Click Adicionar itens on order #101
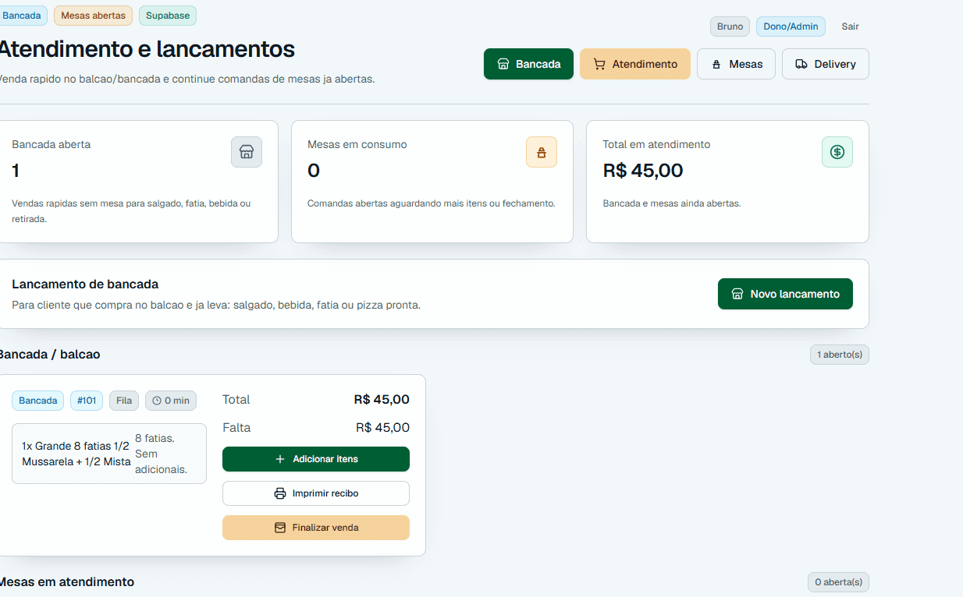 pos(316,459)
